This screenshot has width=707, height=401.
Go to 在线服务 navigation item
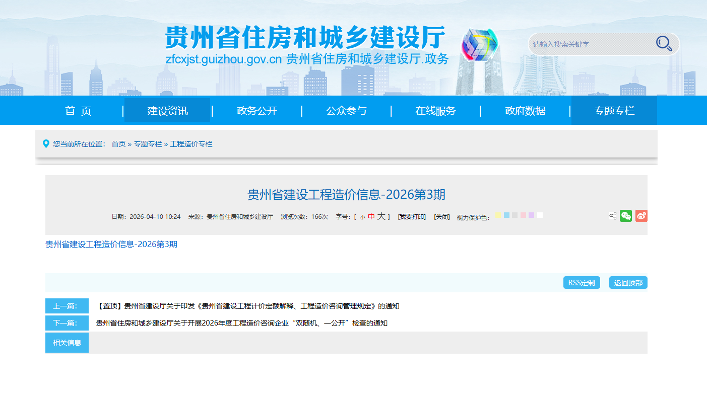coord(435,111)
